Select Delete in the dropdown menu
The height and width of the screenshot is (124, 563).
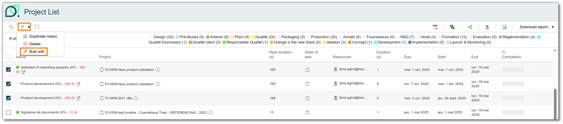pyautogui.click(x=35, y=44)
